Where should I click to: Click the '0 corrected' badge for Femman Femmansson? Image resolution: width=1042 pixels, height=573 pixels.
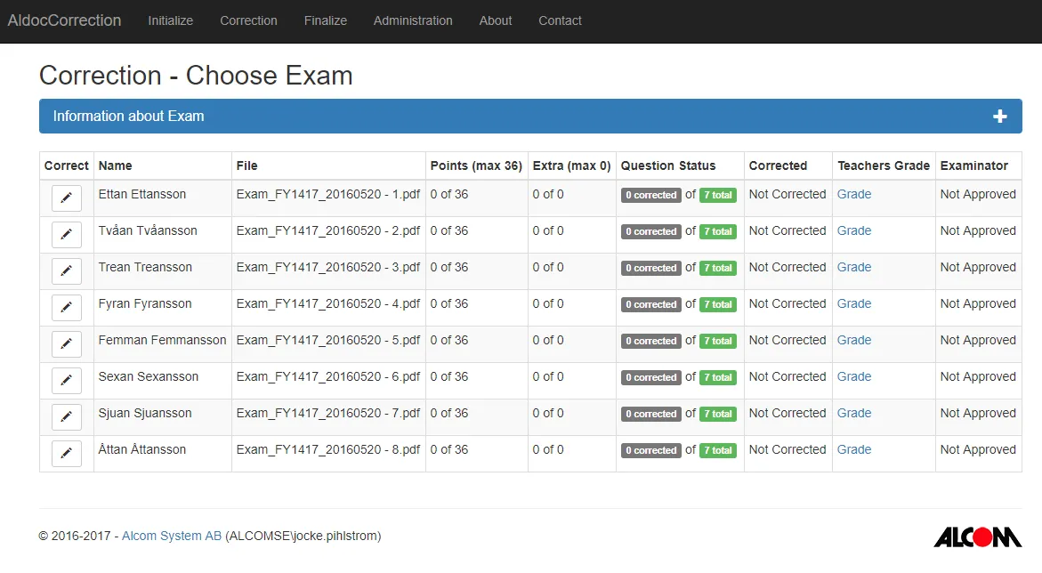pyautogui.click(x=651, y=341)
